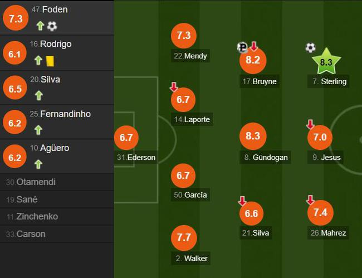Click the goal ball icon near Sterling

[x=310, y=48]
